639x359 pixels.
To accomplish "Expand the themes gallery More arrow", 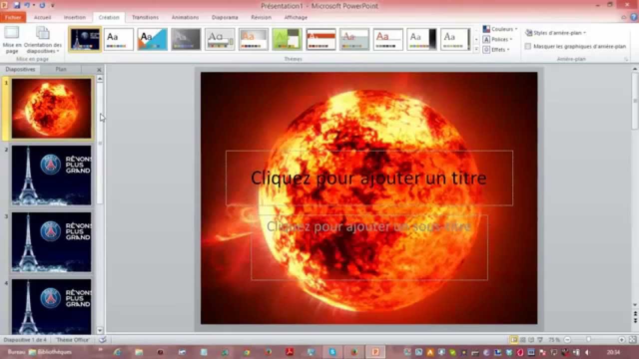I will coord(476,49).
